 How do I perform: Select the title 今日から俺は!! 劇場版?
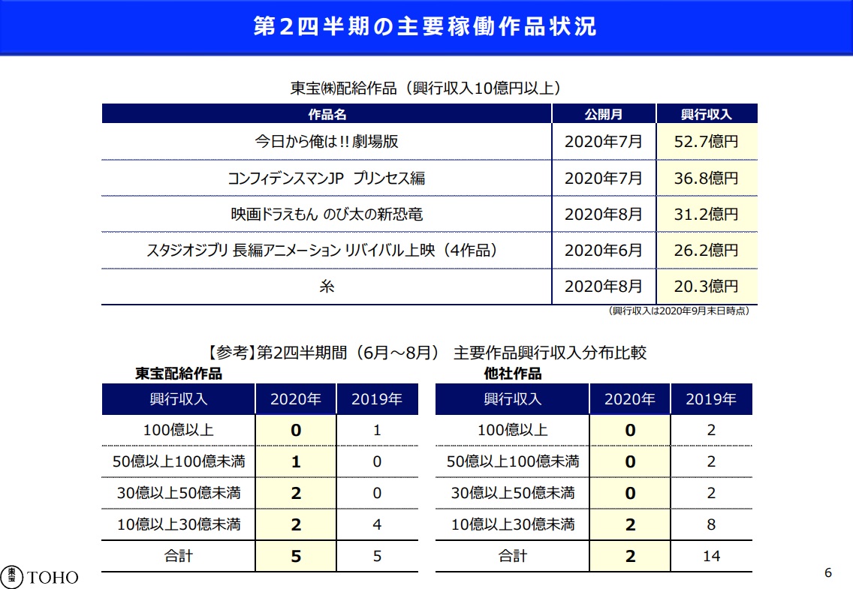pyautogui.click(x=327, y=141)
